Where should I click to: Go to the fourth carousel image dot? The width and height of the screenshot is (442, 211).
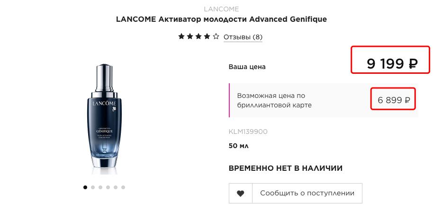[x=108, y=187]
